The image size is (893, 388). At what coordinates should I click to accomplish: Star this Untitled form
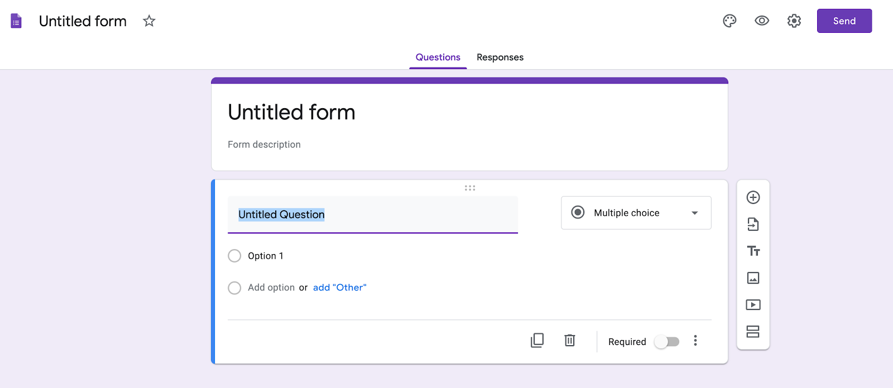point(149,21)
